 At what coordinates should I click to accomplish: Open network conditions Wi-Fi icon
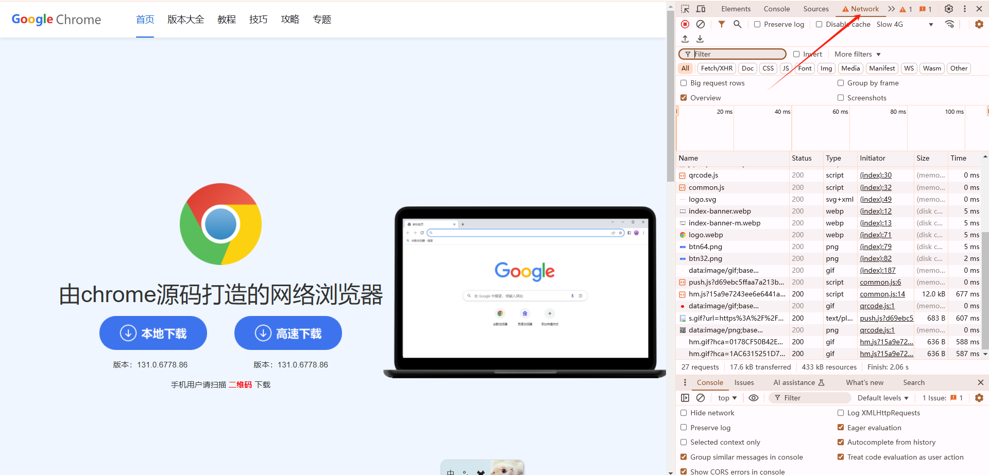point(949,24)
